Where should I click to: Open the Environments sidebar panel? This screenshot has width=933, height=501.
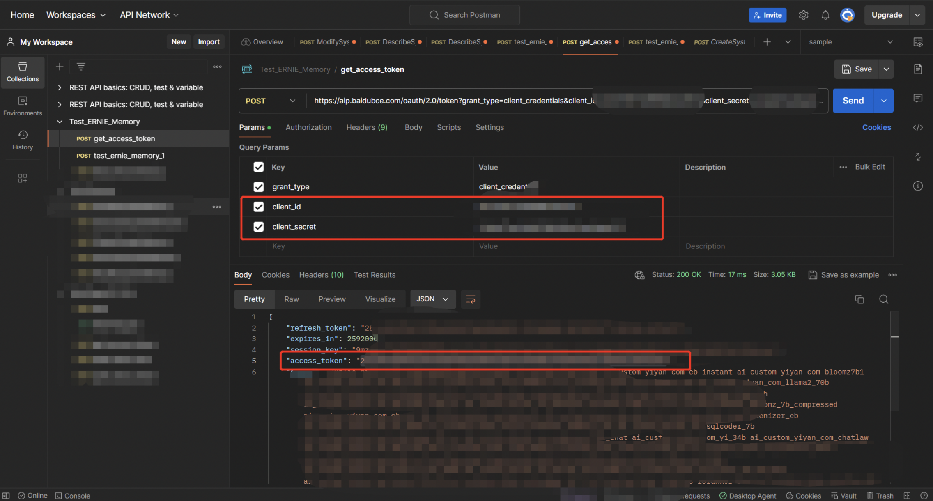pyautogui.click(x=23, y=106)
